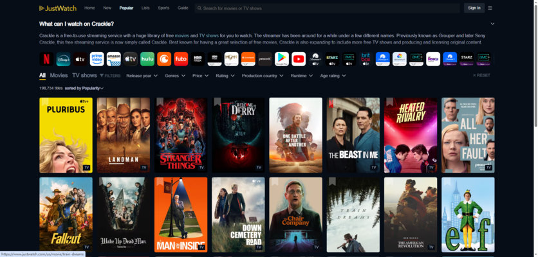Select the Crunchyroll provider icon
This screenshot has width=538, height=257.
point(164,60)
